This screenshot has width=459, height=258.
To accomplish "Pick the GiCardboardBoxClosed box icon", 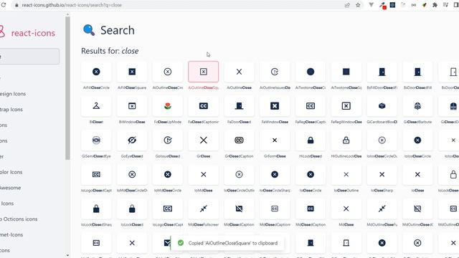I will pyautogui.click(x=382, y=106).
